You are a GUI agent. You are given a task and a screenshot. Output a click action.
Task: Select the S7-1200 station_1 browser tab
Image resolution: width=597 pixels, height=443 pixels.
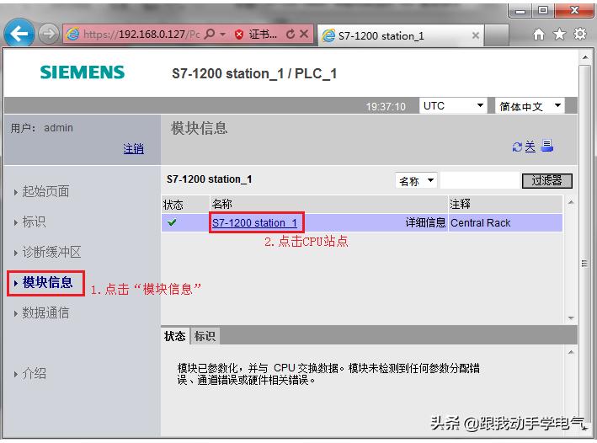pyautogui.click(x=401, y=36)
